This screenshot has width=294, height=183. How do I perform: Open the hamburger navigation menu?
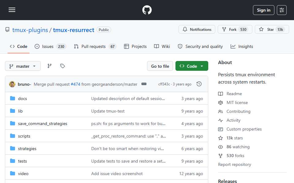[x=12, y=10]
